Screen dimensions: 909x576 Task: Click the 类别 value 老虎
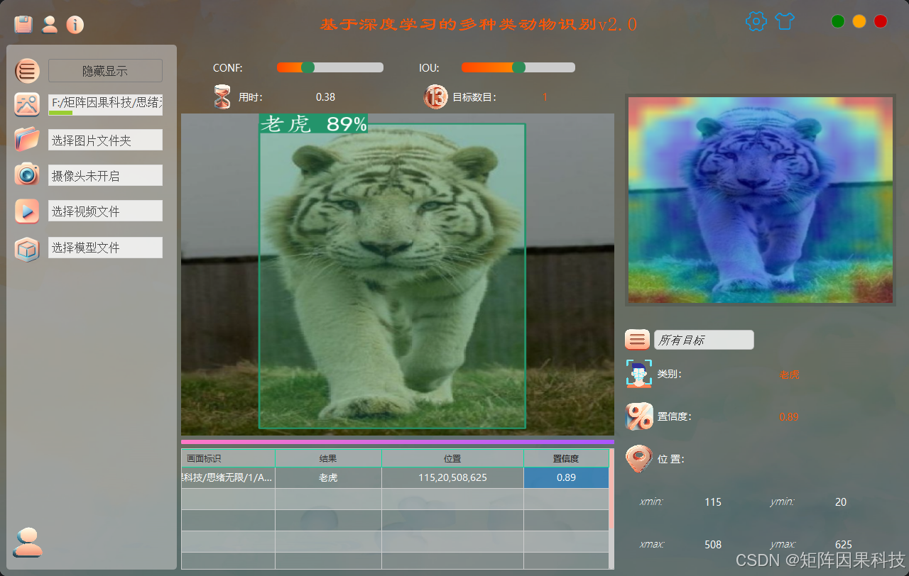[x=789, y=374]
